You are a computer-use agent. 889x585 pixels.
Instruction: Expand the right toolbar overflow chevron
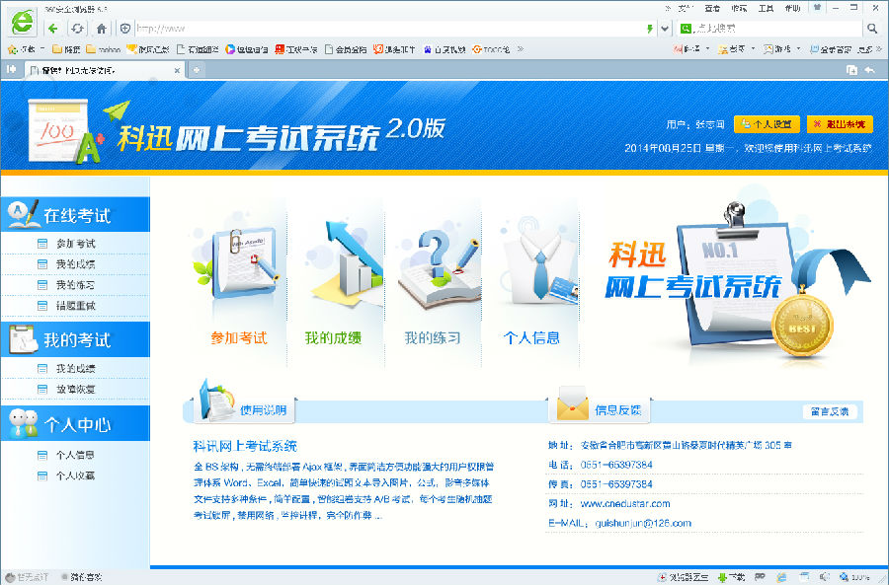click(879, 49)
